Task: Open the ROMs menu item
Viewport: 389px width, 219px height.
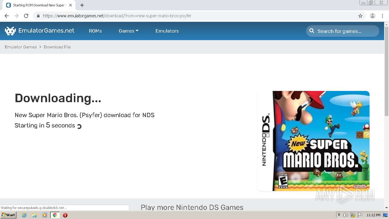Action: 95,31
